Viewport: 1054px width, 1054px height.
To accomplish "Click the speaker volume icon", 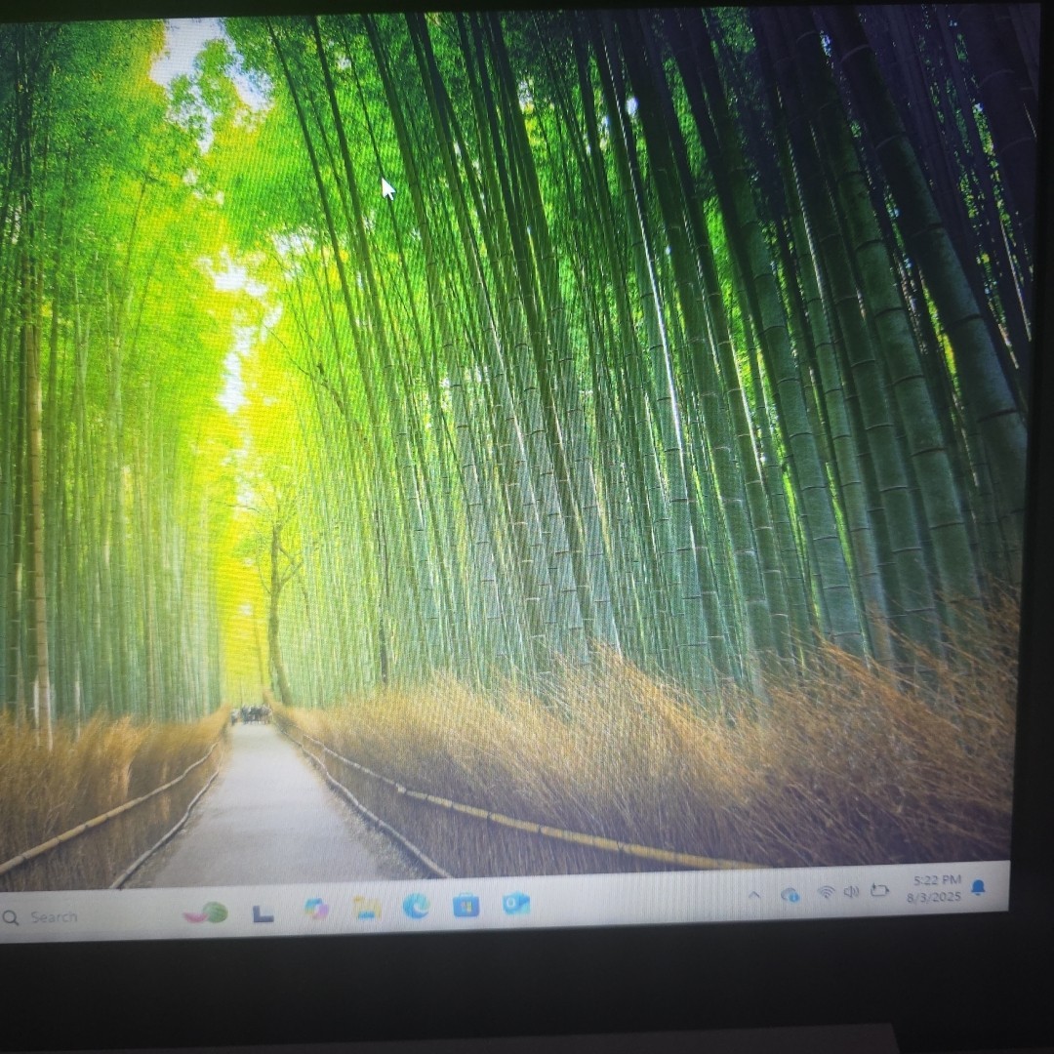I will 851,892.
